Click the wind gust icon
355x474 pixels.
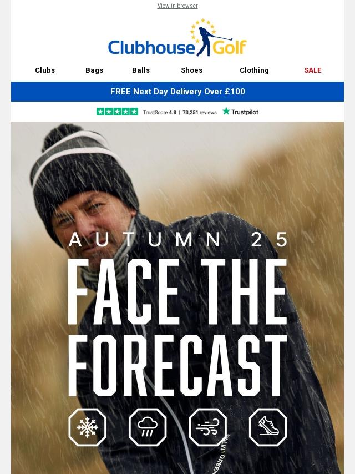(207, 427)
